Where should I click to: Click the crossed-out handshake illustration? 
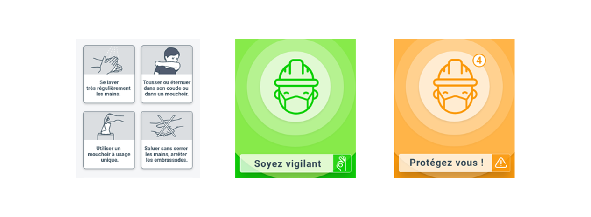coord(167,126)
